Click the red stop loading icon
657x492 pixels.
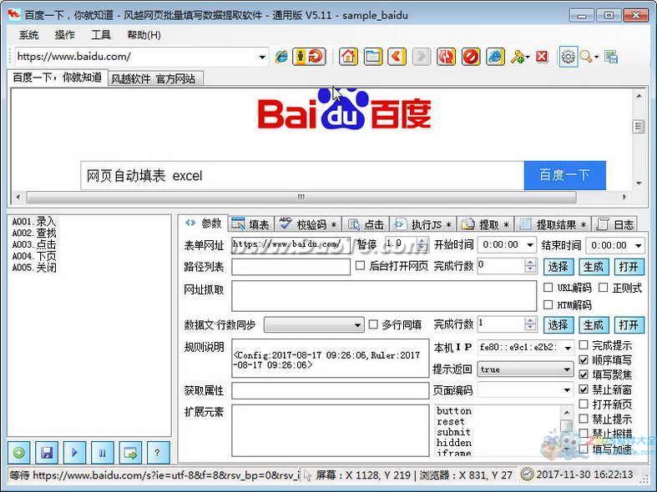coord(471,57)
